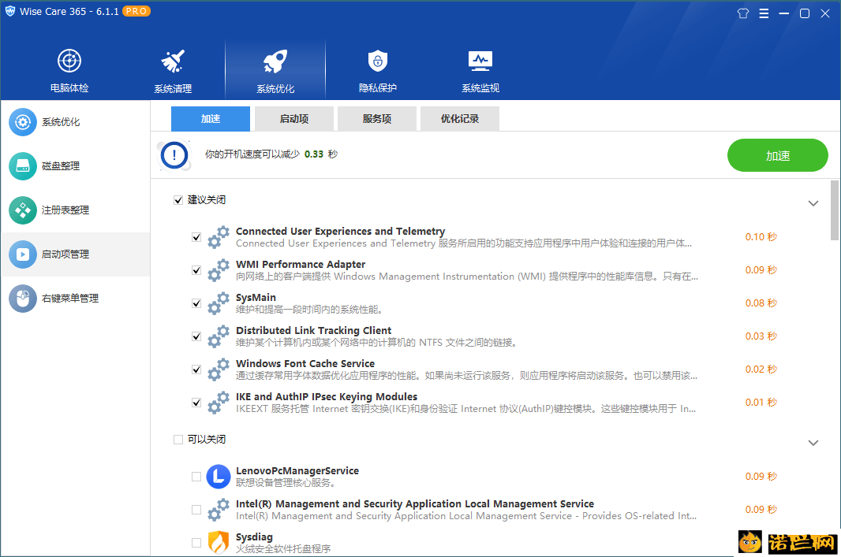841x557 pixels.
Task: Click the 0.33 seconds boot reduction value
Action: 314,154
